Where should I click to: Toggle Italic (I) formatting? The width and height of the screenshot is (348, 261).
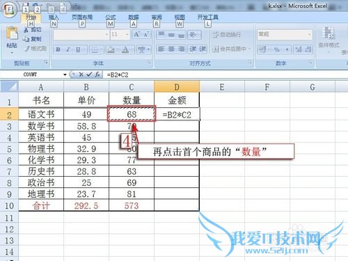click(x=68, y=49)
